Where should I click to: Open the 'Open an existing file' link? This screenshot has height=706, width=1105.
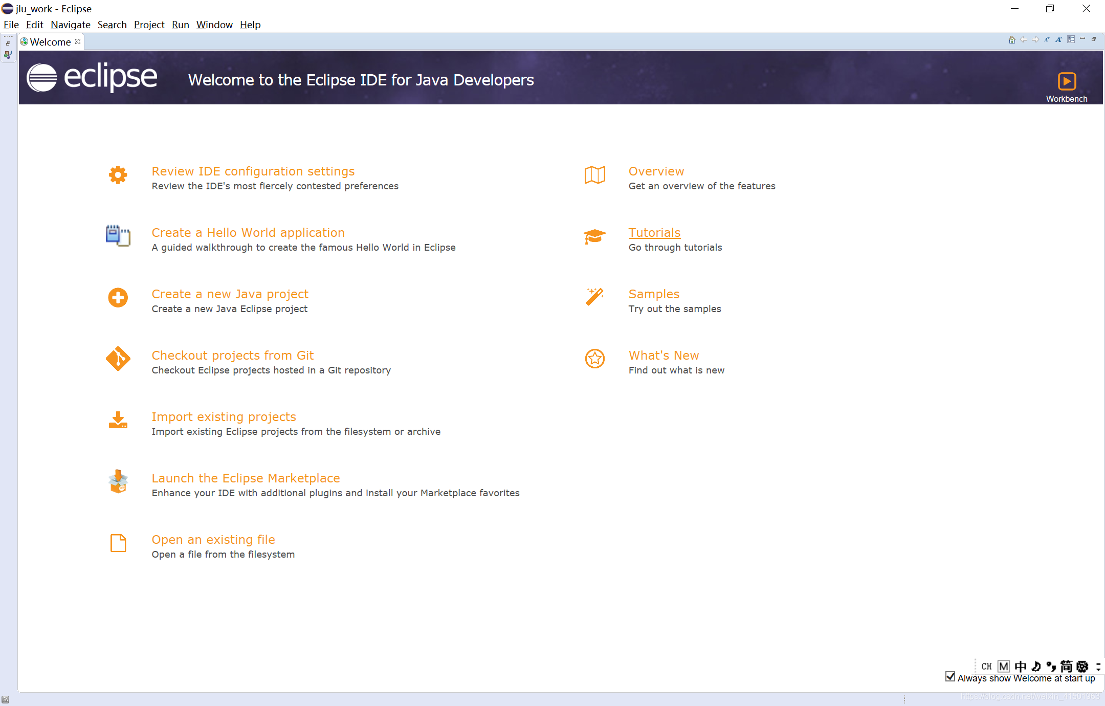tap(213, 539)
